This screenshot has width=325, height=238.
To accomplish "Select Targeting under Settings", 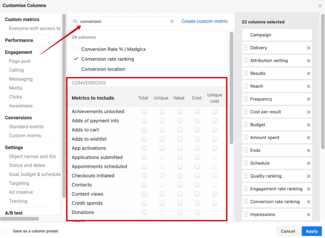I will point(19,183).
